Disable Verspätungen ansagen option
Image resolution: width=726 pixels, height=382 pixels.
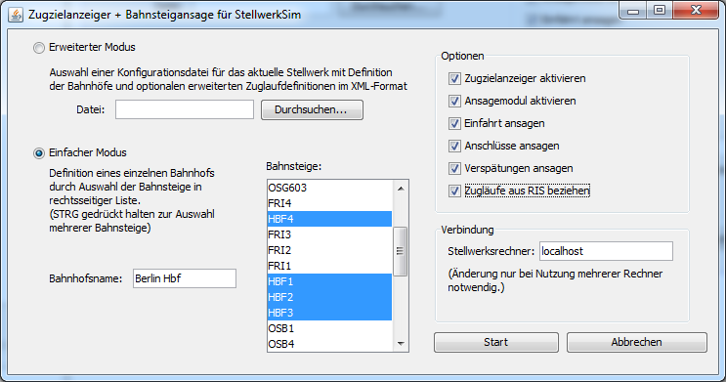pos(454,169)
